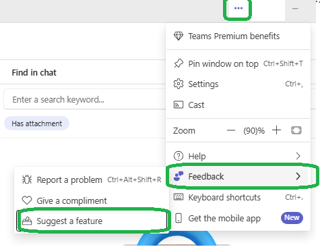Screen dimensions: 320x247
Task: Minimize the Teams window
Action: click(295, 9)
